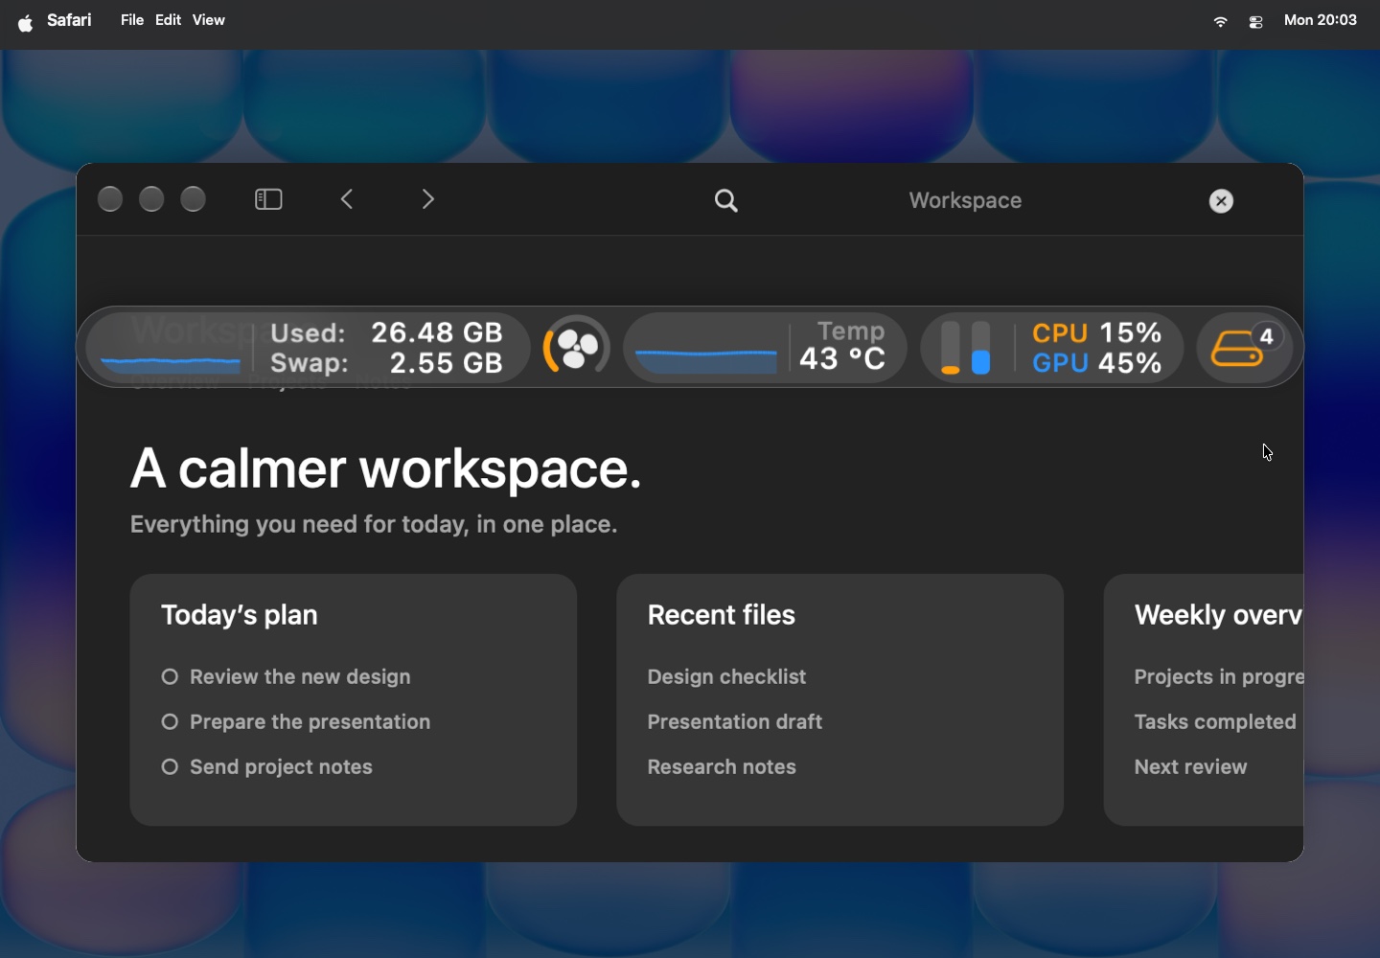The width and height of the screenshot is (1380, 958).
Task: Click the disk drive icon with badge 4
Action: (x=1246, y=347)
